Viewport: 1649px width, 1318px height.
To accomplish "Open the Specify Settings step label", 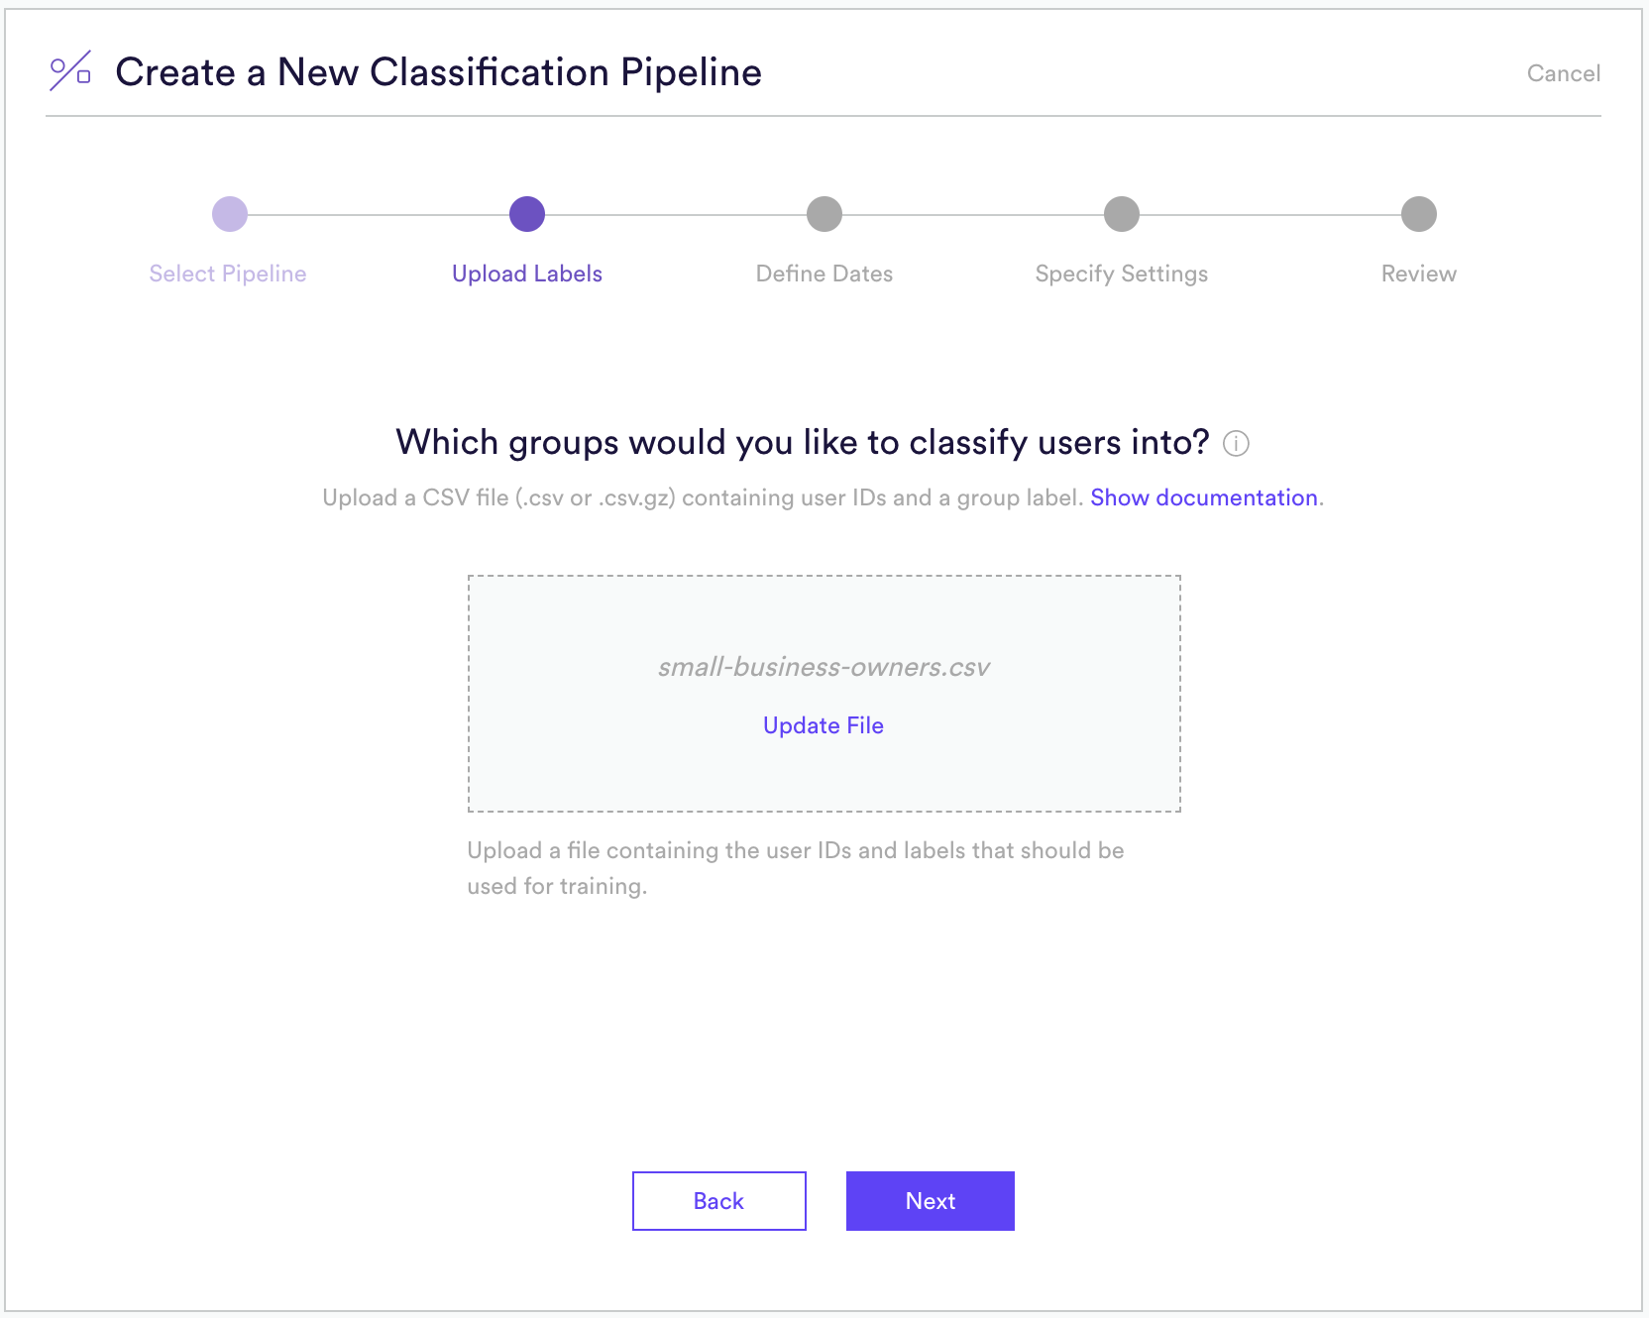I will click(x=1122, y=274).
